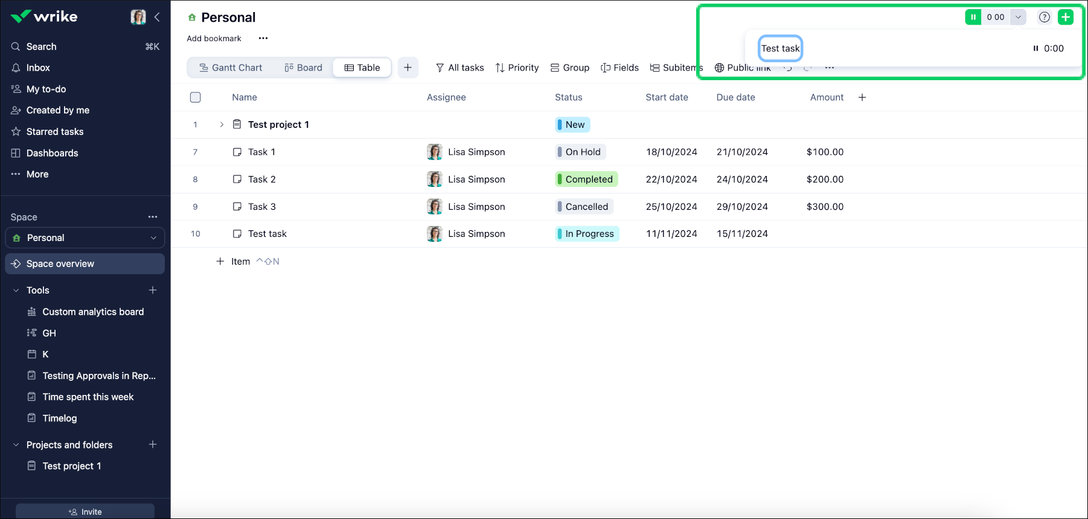Click the Add bookmark link
1088x519 pixels.
click(214, 39)
